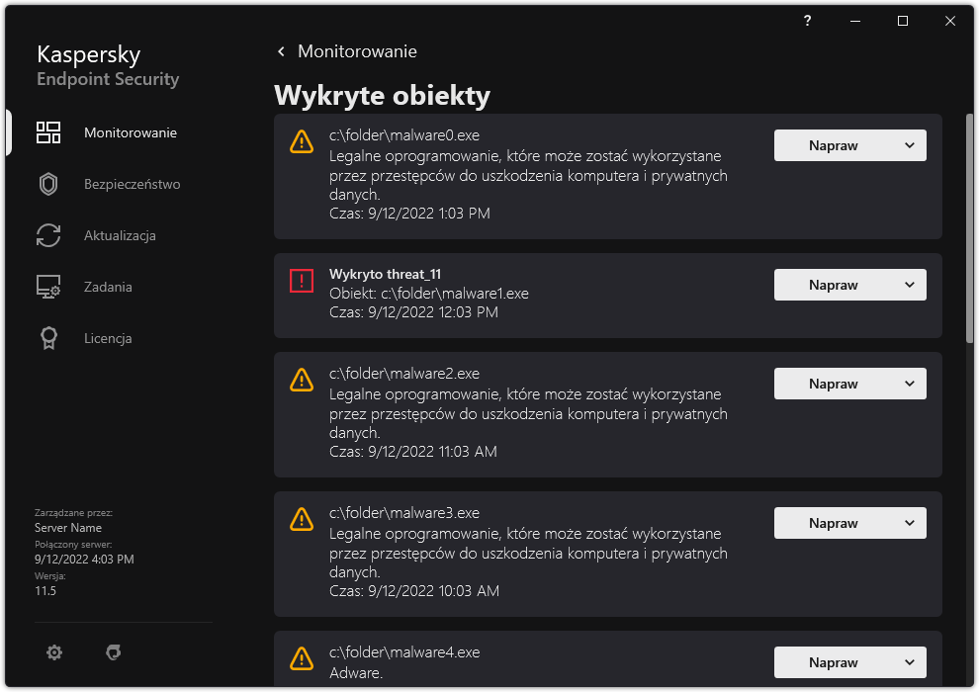
Task: Open application settings via the gear icon
Action: tap(54, 652)
